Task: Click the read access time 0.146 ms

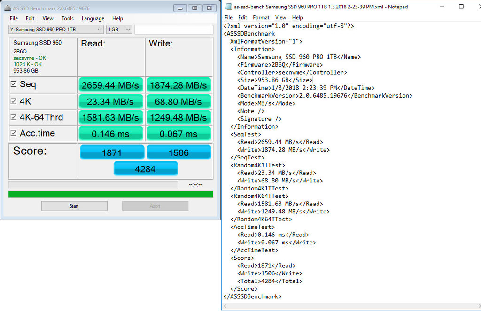Action: (x=110, y=134)
